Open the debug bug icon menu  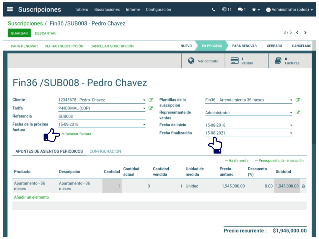(256, 10)
